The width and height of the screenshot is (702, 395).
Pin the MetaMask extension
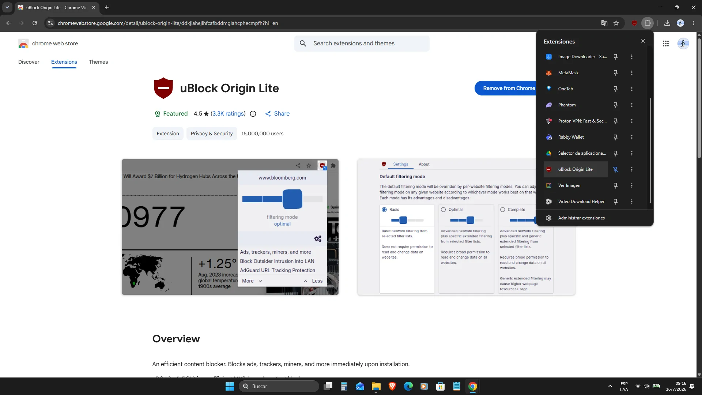point(616,73)
